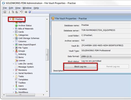
Task: Click the Paste toolbar icon
Action: (x=17, y=12)
